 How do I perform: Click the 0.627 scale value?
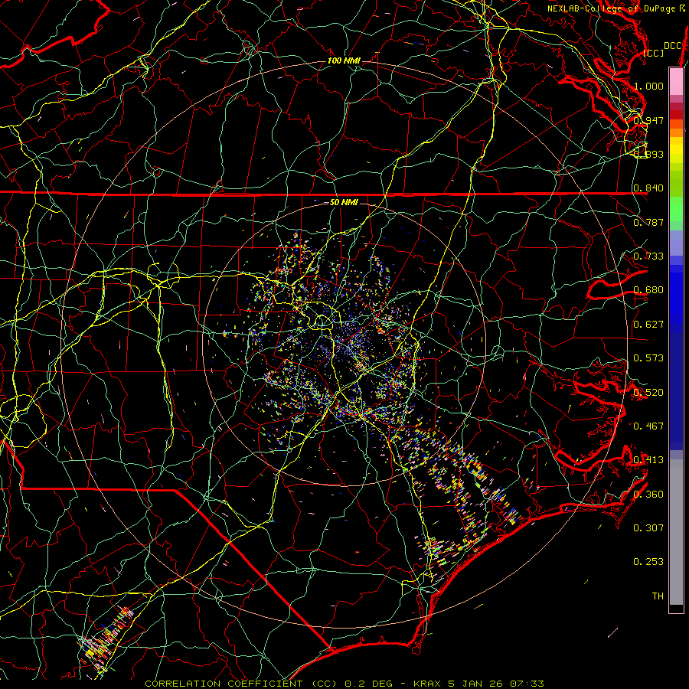pyautogui.click(x=648, y=325)
